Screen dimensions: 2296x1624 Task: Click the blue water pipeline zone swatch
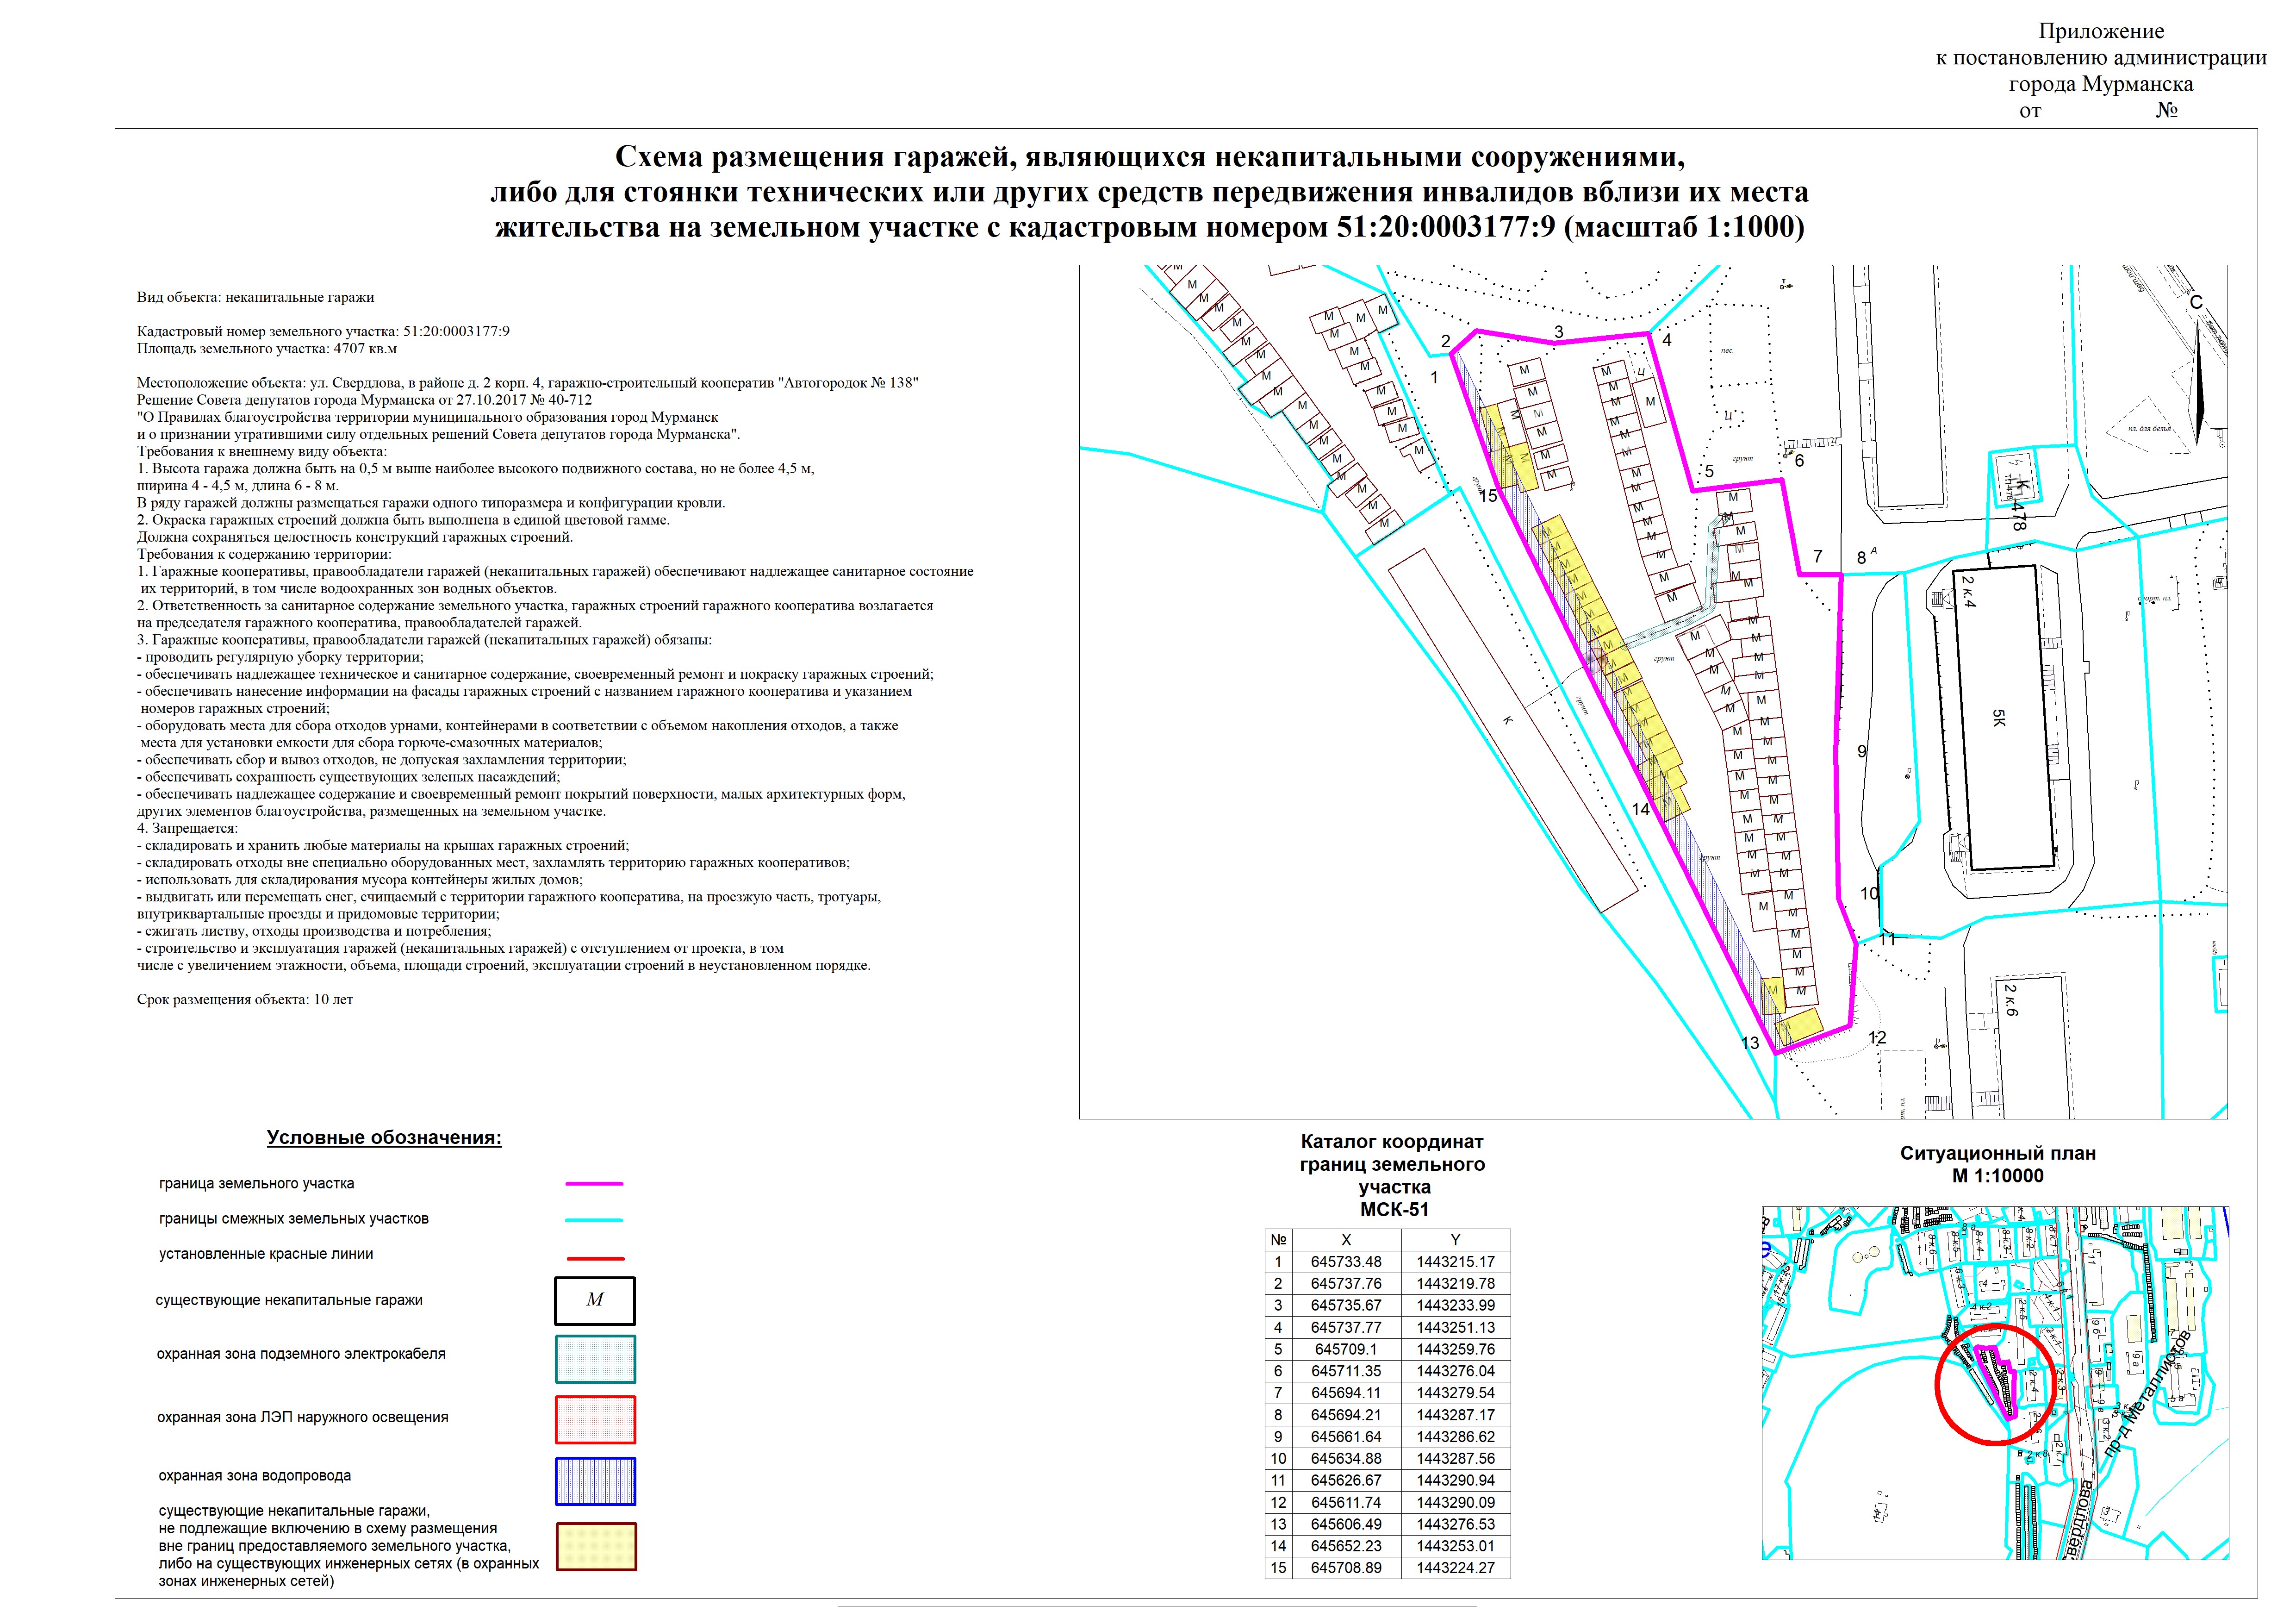tap(595, 1481)
